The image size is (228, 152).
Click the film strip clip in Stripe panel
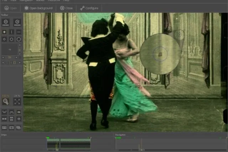click(69, 144)
